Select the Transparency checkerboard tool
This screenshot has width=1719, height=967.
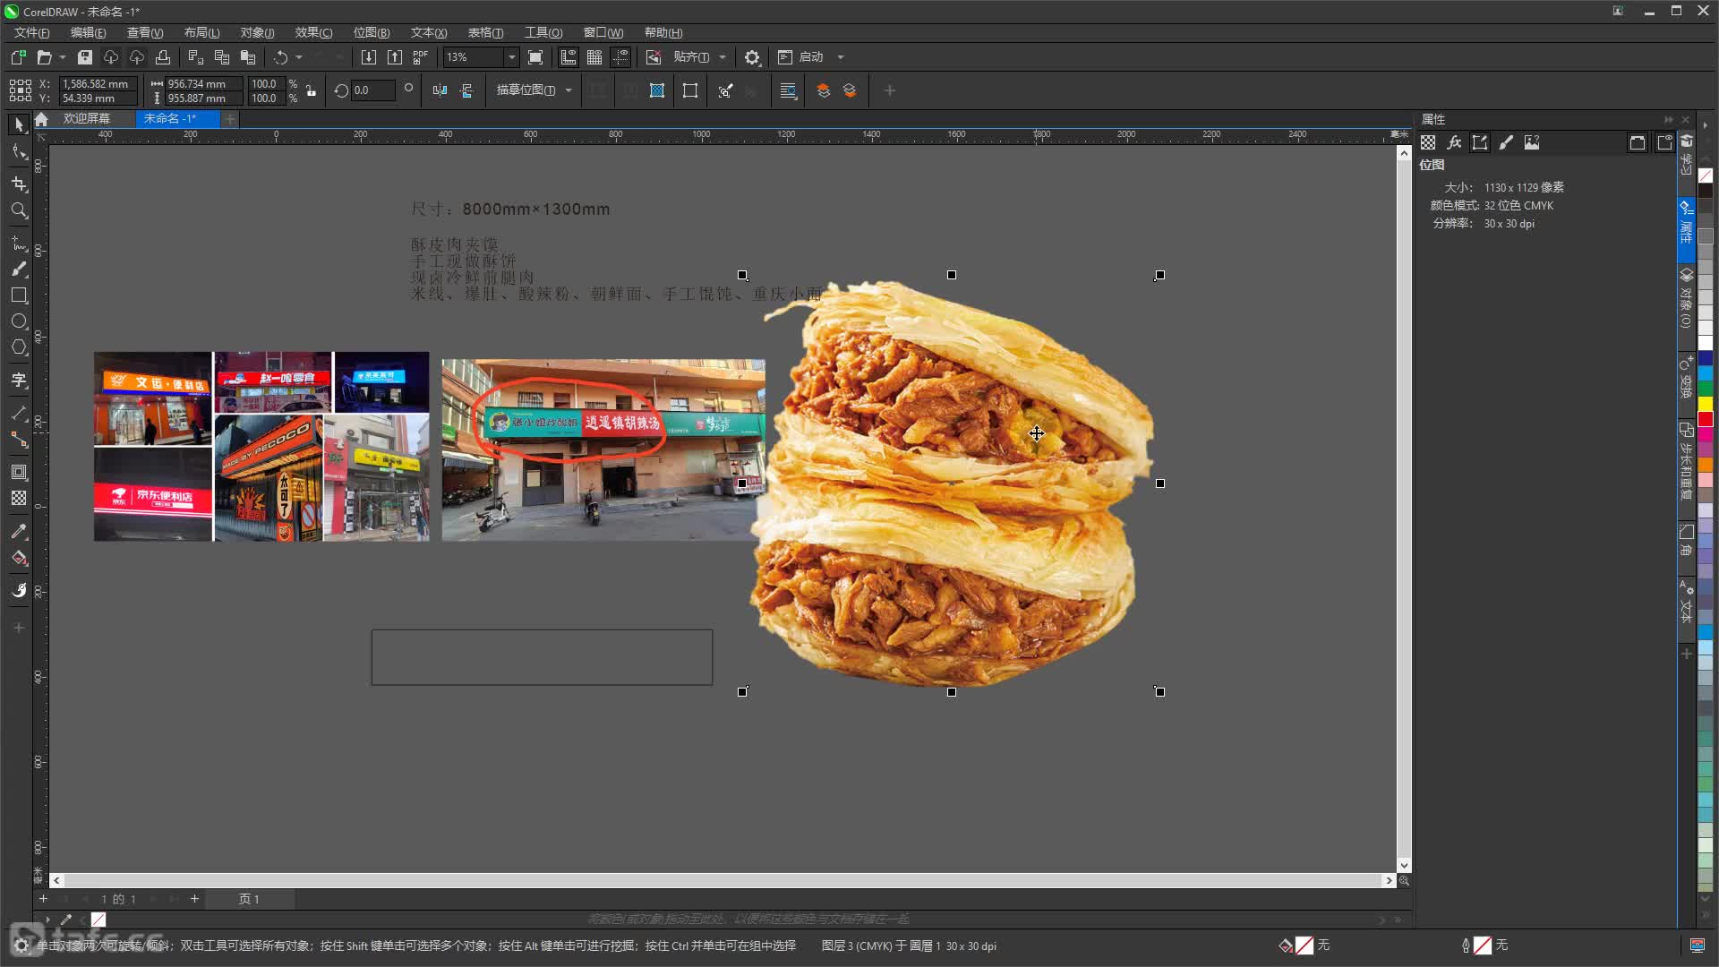(19, 498)
